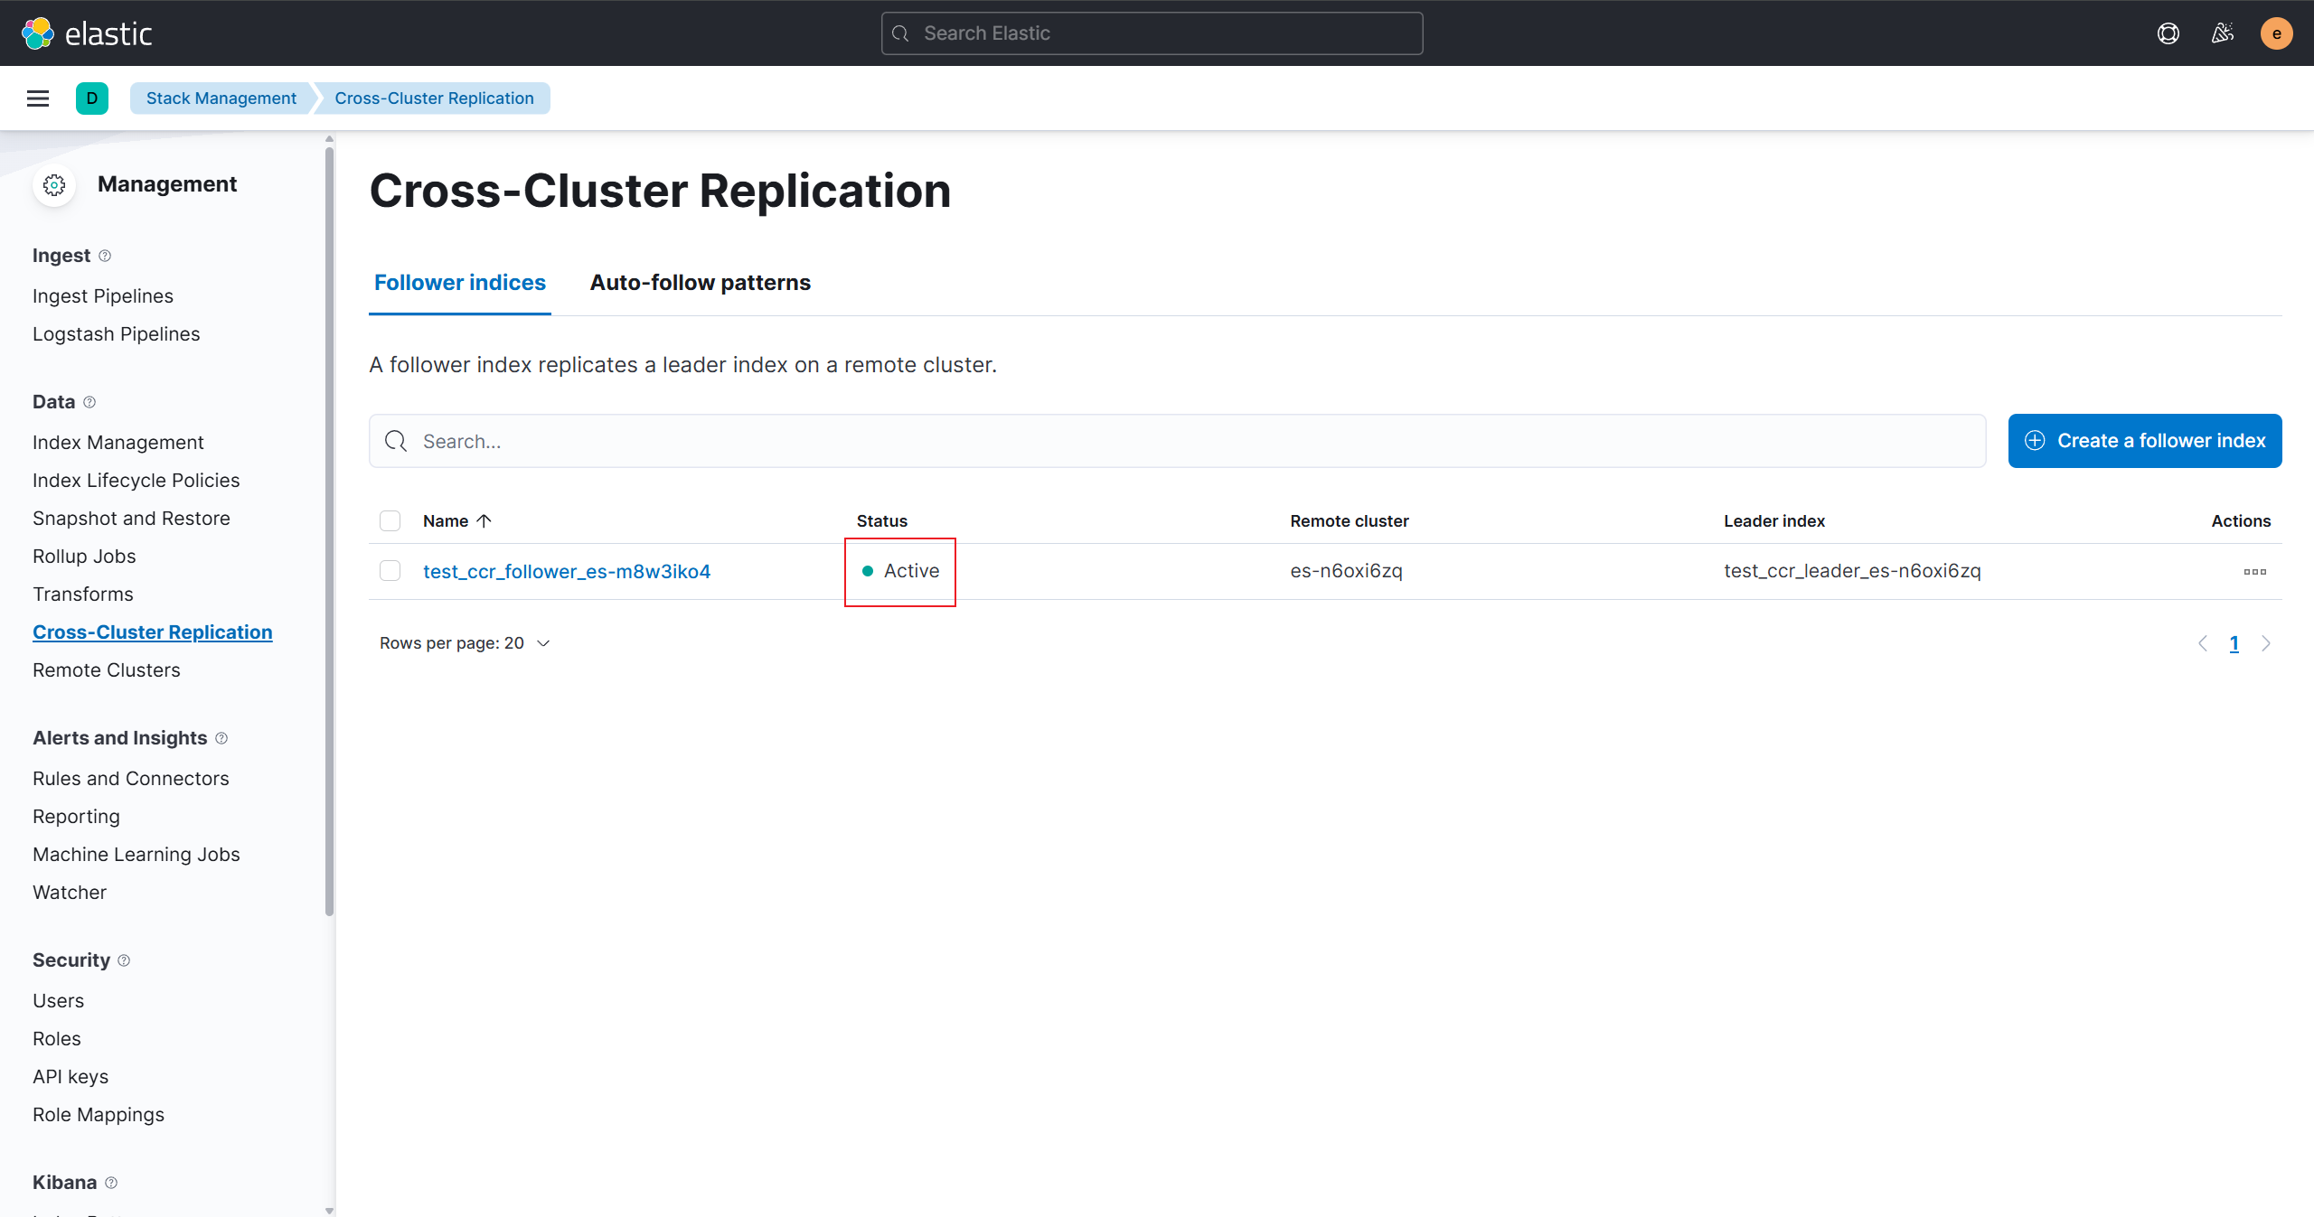Select the Follower indices tab

click(x=459, y=283)
